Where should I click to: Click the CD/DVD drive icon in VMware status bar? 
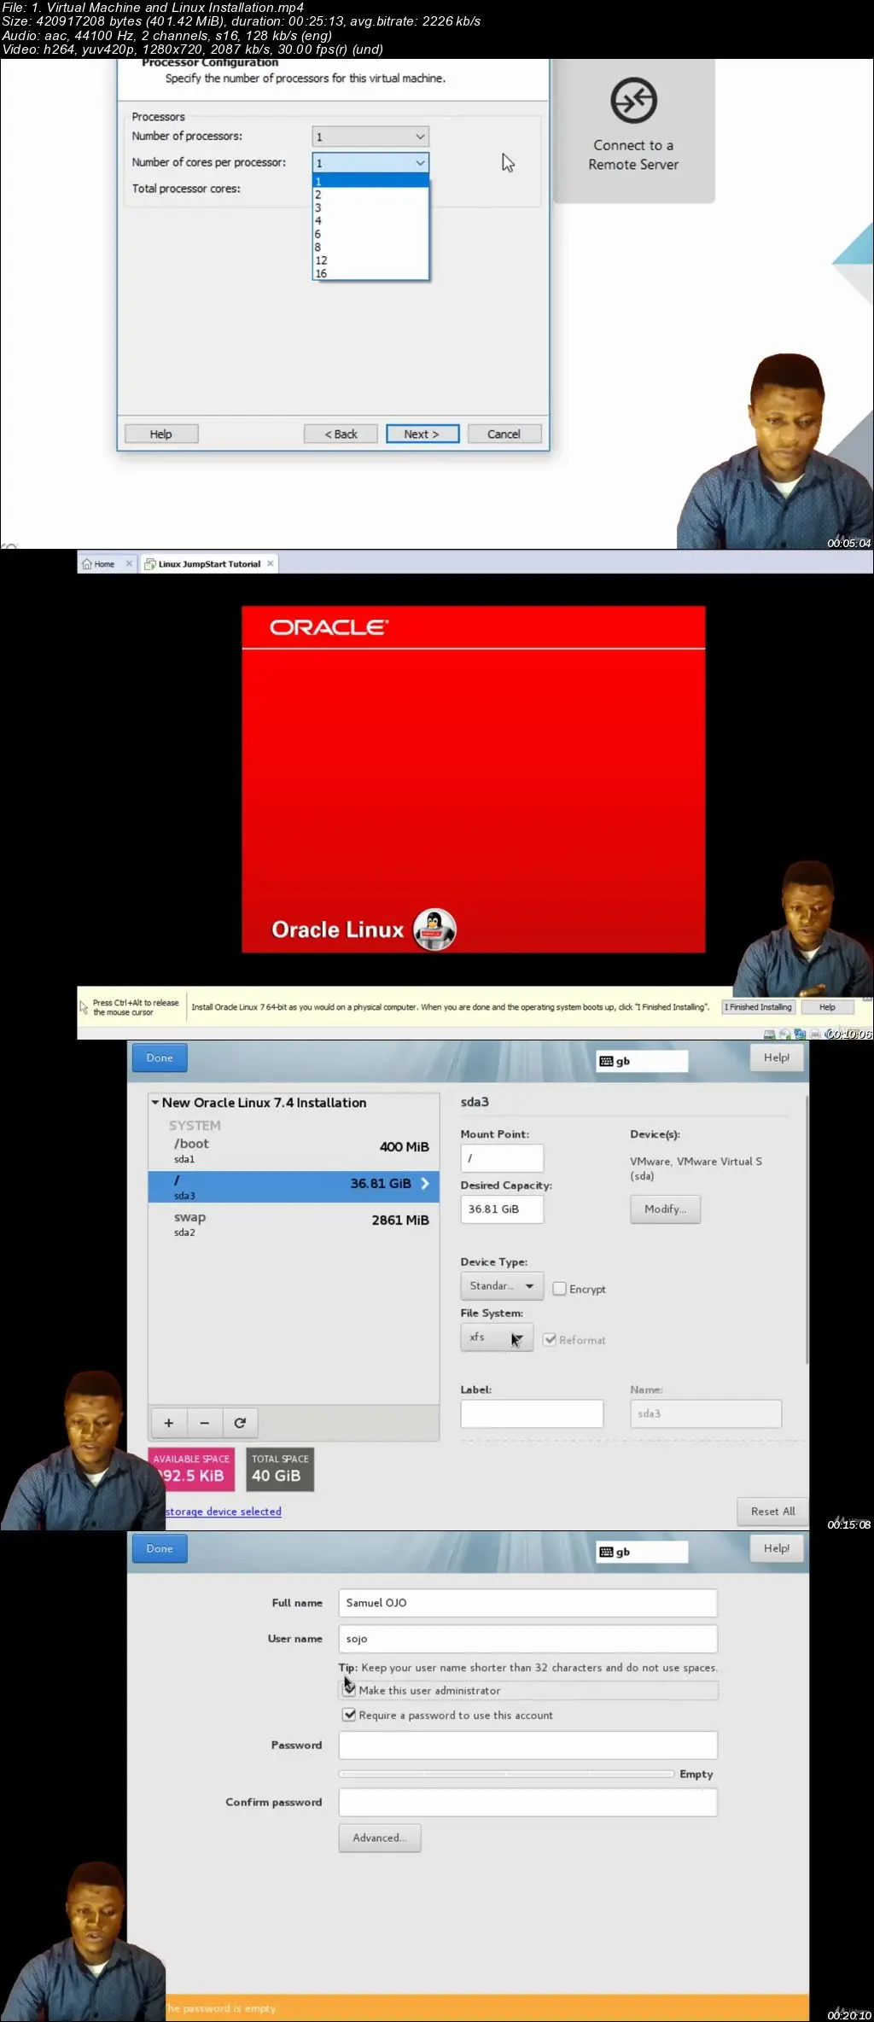tap(784, 1034)
